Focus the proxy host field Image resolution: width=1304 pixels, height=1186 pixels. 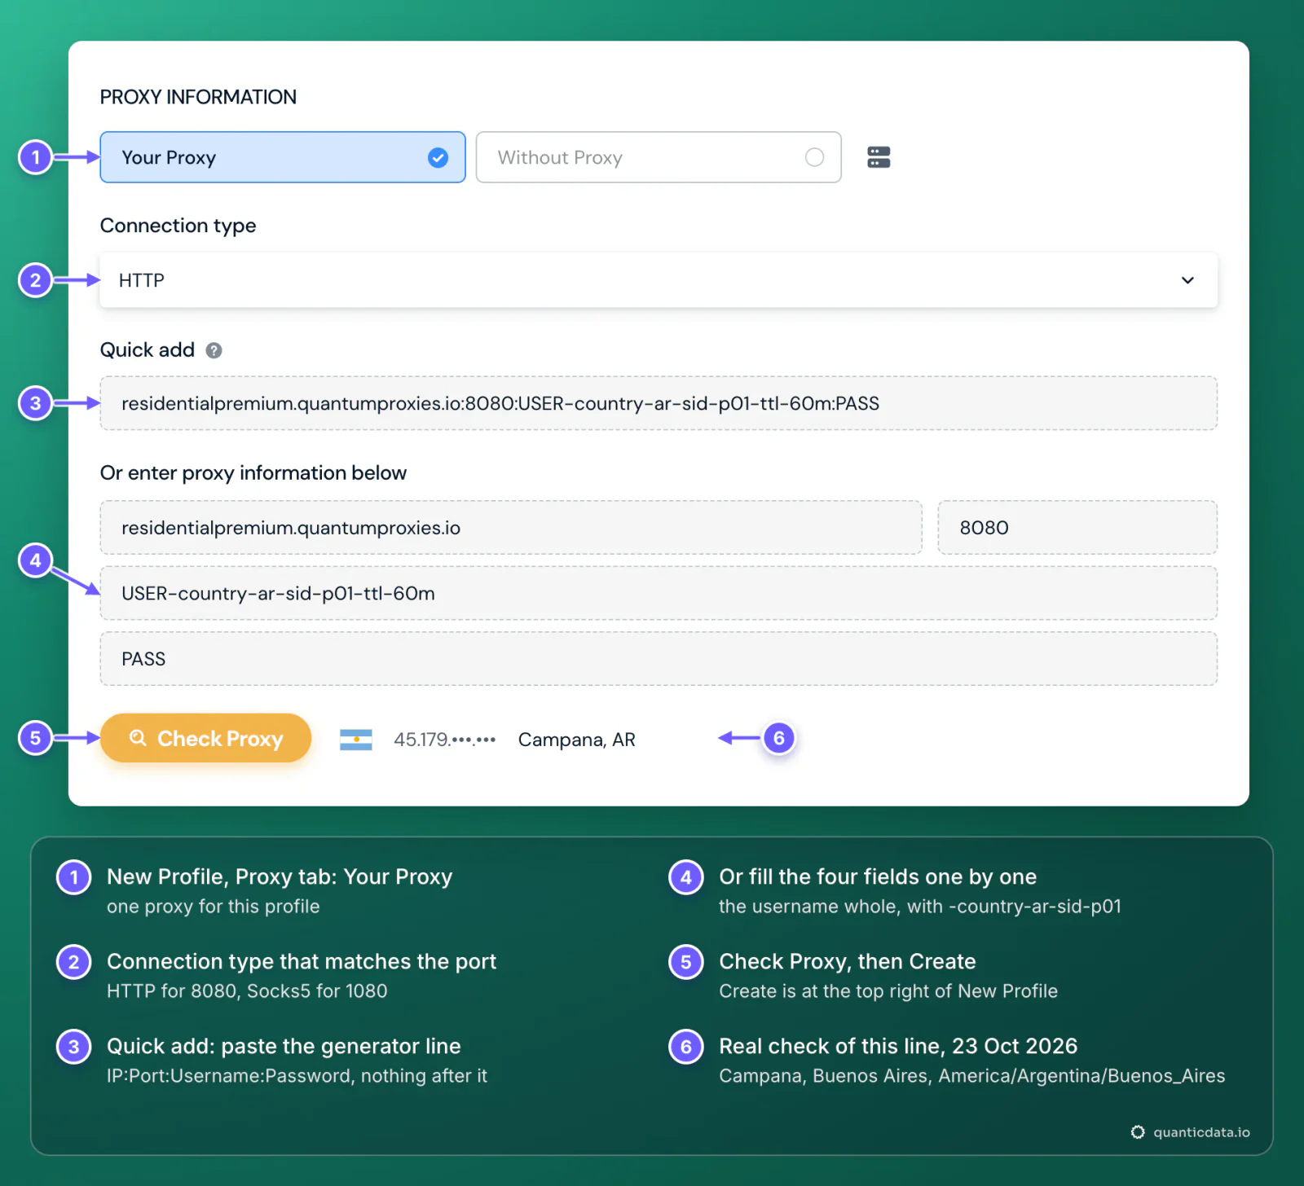pos(511,528)
